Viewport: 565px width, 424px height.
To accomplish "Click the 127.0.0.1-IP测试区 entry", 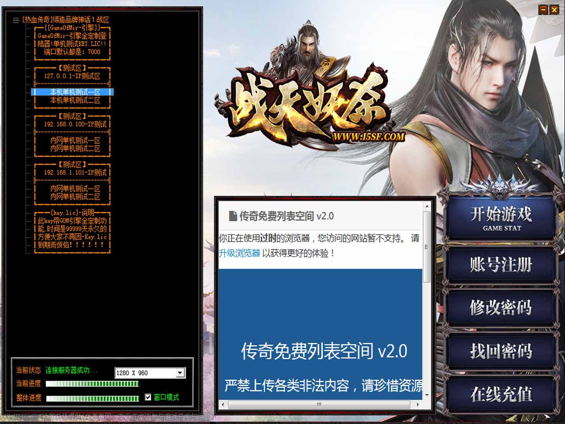I will click(x=73, y=76).
